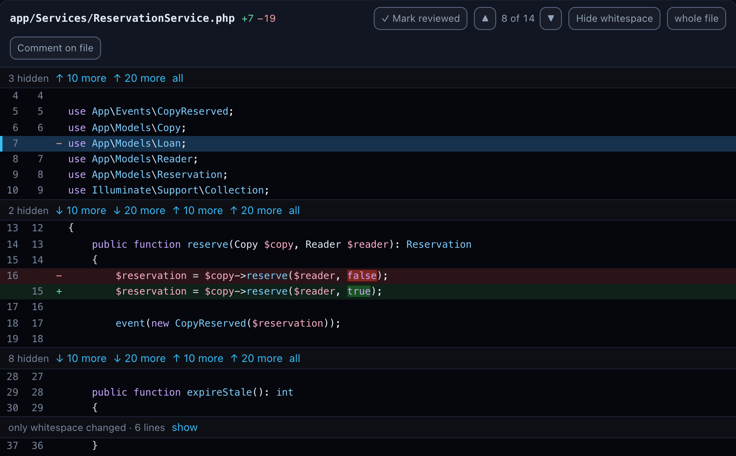Expand down 10 more in 8 hidden section
This screenshot has width=736, height=456.
point(81,358)
